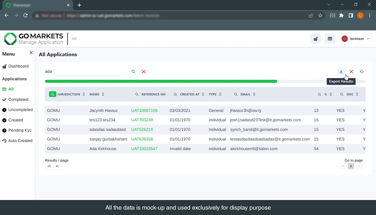Image resolution: width=376 pixels, height=215 pixels.
Task: Click GO Markets logo
Action: point(33,39)
